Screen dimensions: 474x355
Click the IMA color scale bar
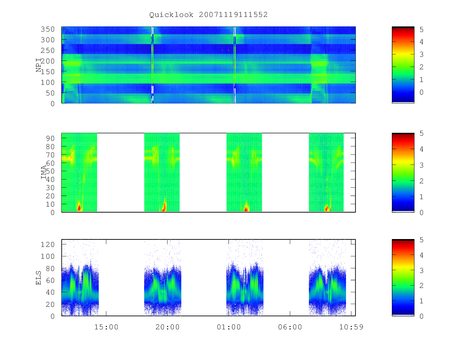point(403,172)
